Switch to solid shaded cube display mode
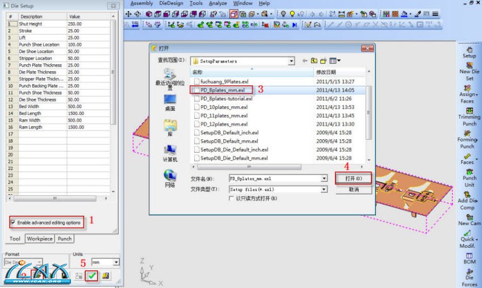The height and width of the screenshot is (288, 482). [149, 14]
